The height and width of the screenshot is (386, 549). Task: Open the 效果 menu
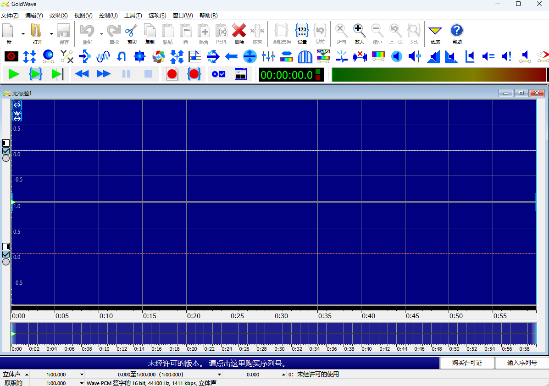58,15
